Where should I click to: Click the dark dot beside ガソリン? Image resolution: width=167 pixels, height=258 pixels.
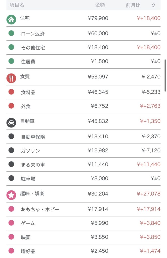coord(11,150)
